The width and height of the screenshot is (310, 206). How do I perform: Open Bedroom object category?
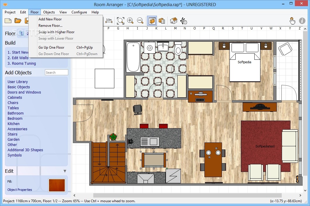(15, 119)
